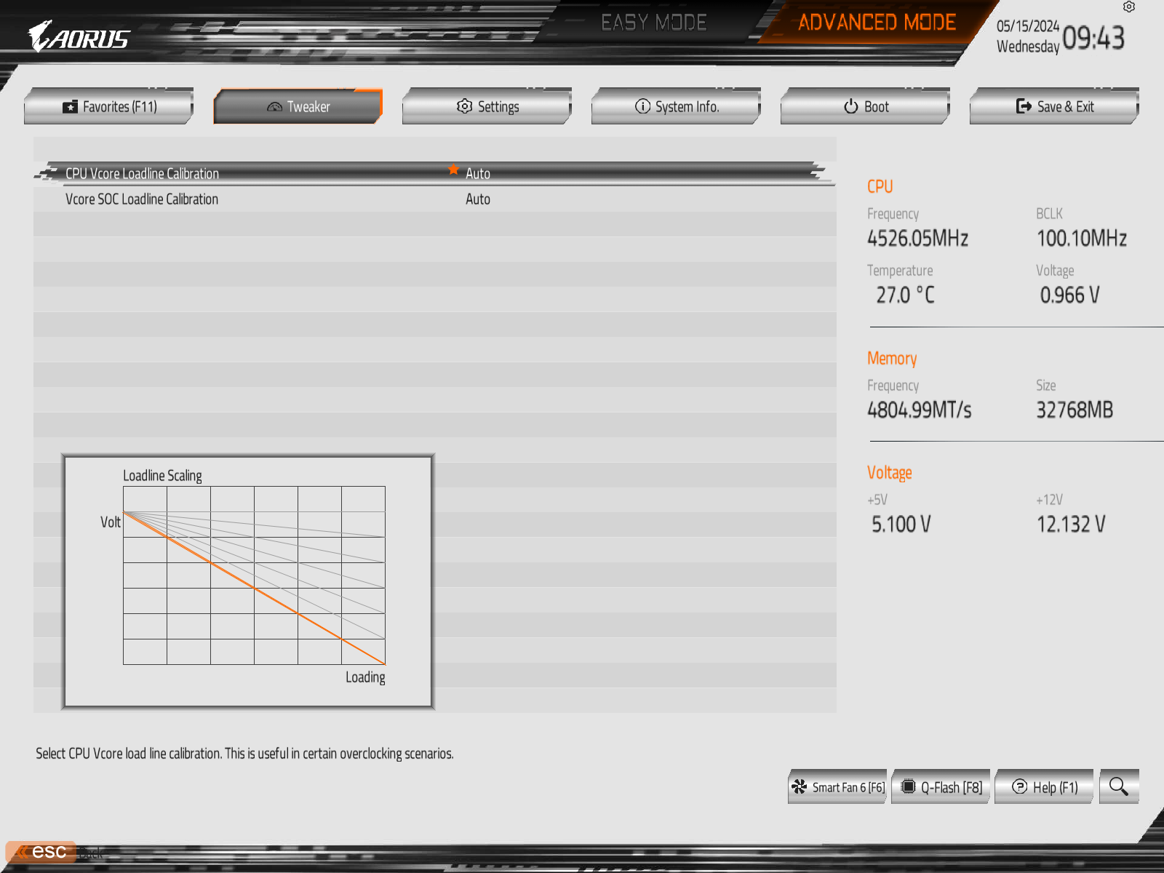Open Help (F1)

pyautogui.click(x=1044, y=786)
